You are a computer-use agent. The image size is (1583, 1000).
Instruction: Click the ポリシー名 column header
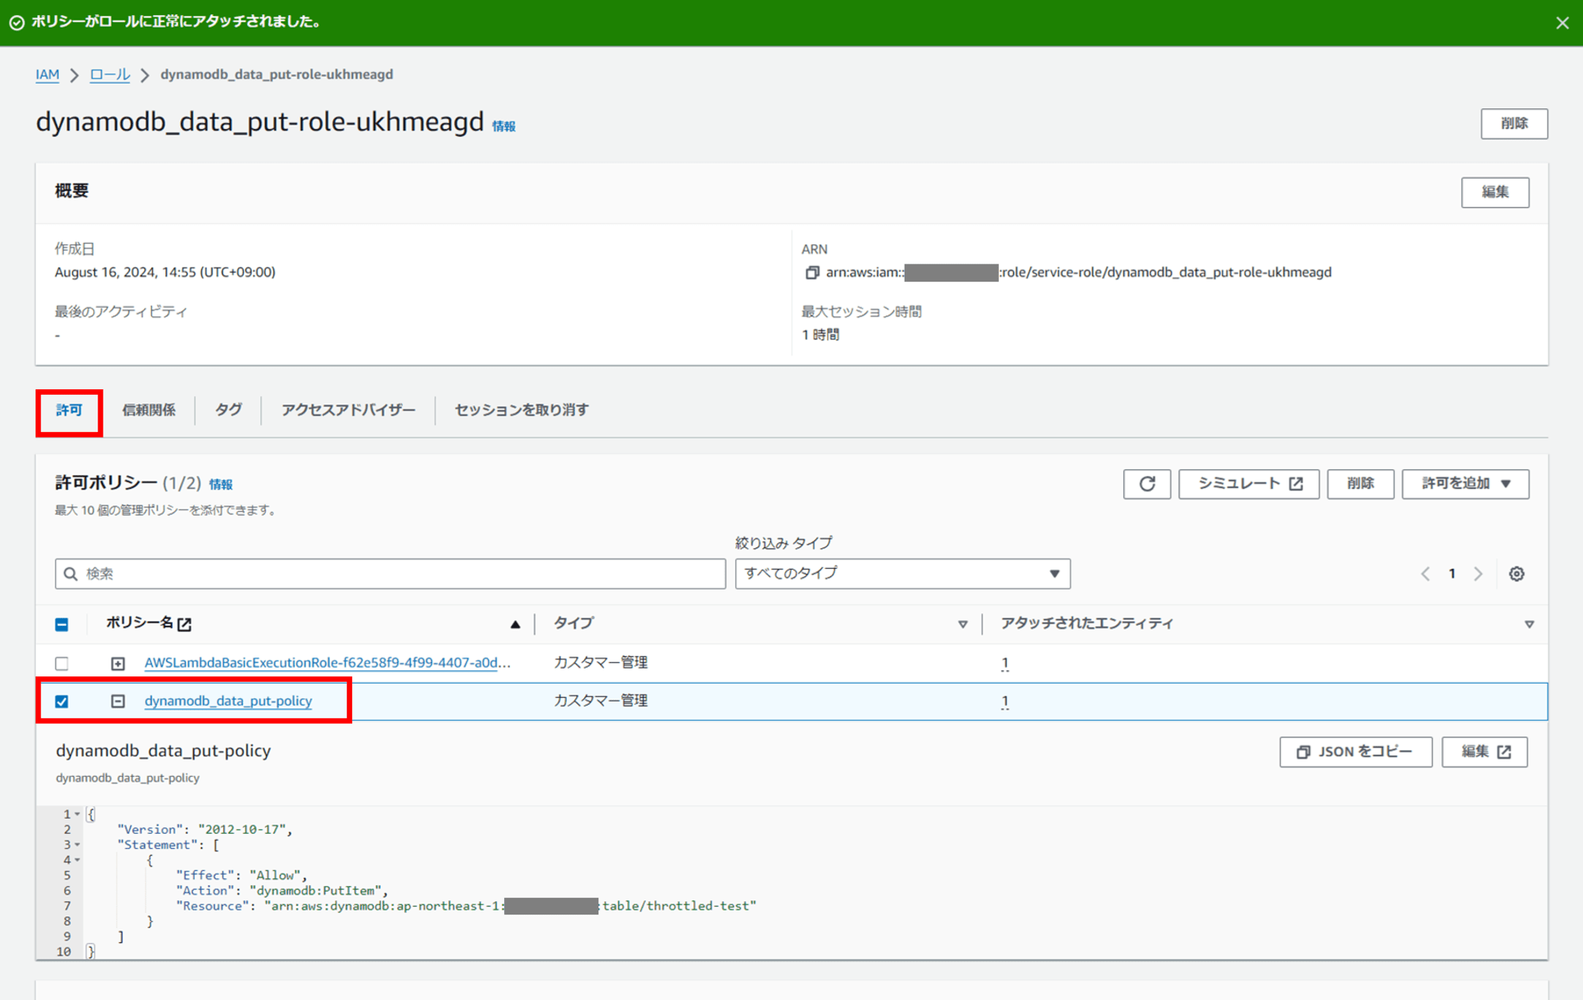tap(139, 623)
